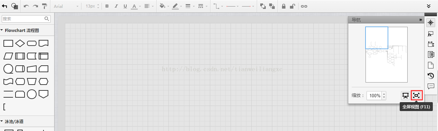438x131 pixels.
Task: Select the on-page connector circle shape
Action: click(x=32, y=94)
